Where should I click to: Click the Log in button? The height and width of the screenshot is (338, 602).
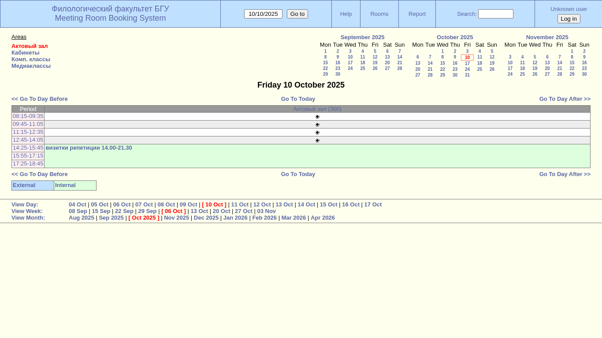click(x=569, y=18)
